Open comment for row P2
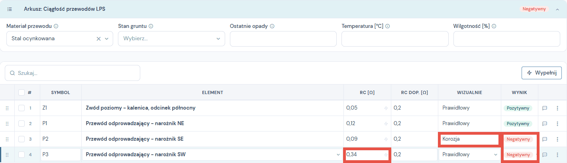Viewport: 567px width, 163px height. point(545,139)
